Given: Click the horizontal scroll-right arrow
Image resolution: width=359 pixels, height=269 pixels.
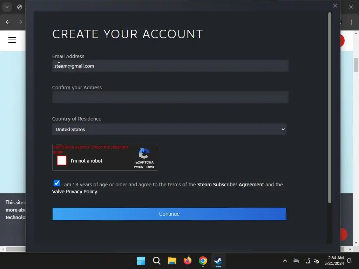Looking at the screenshot, I should tap(350, 249).
